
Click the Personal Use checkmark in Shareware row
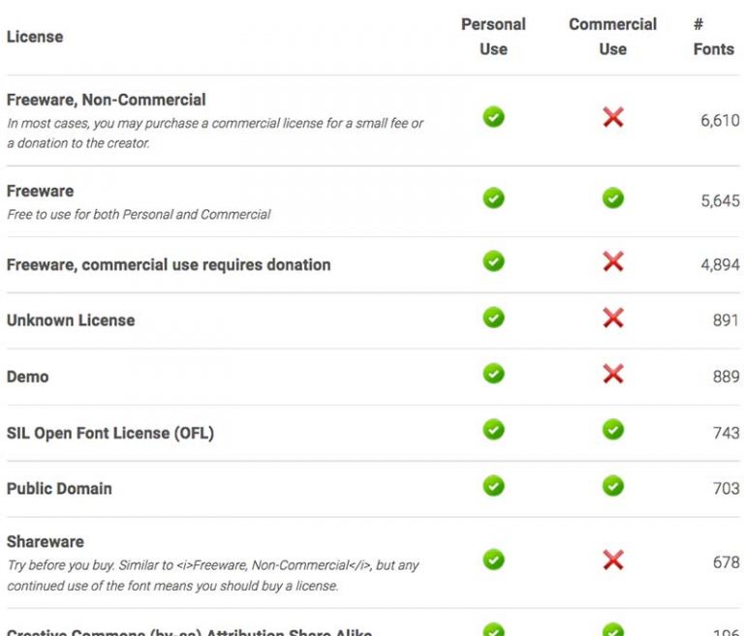click(x=493, y=560)
